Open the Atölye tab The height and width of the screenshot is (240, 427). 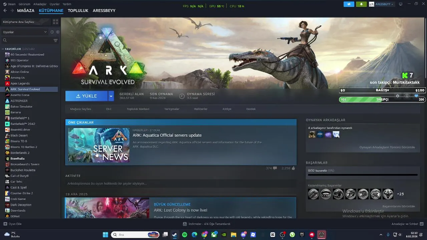pos(227,109)
